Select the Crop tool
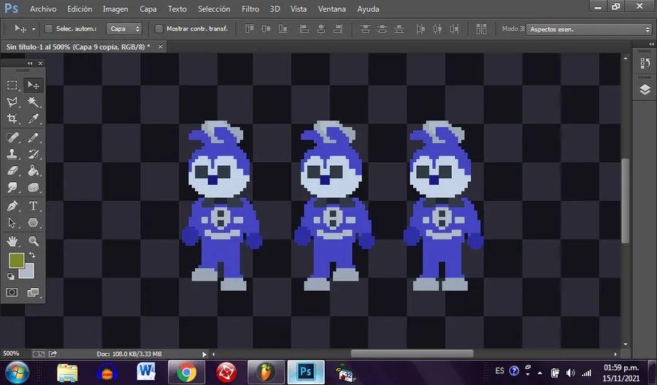Image resolution: width=657 pixels, height=385 pixels. (x=12, y=118)
